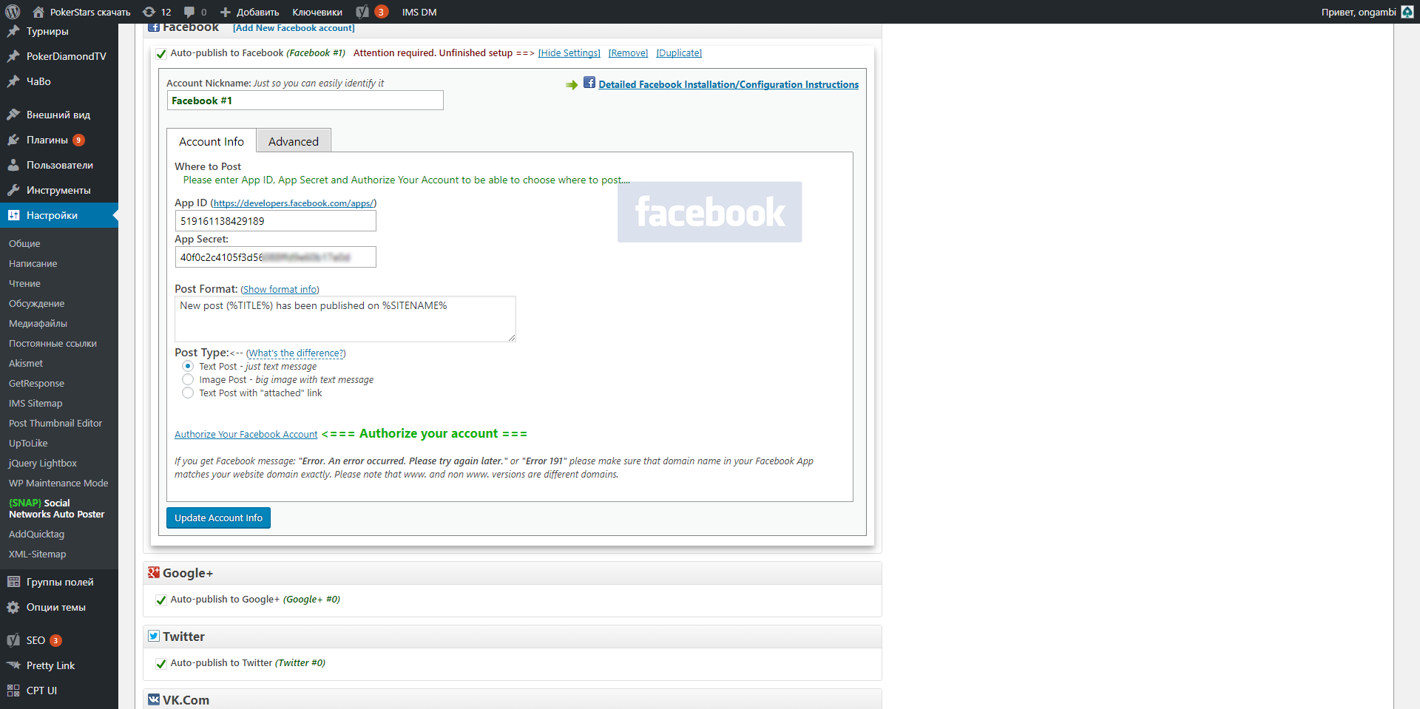Click the CPT UI grid icon

[x=13, y=691]
